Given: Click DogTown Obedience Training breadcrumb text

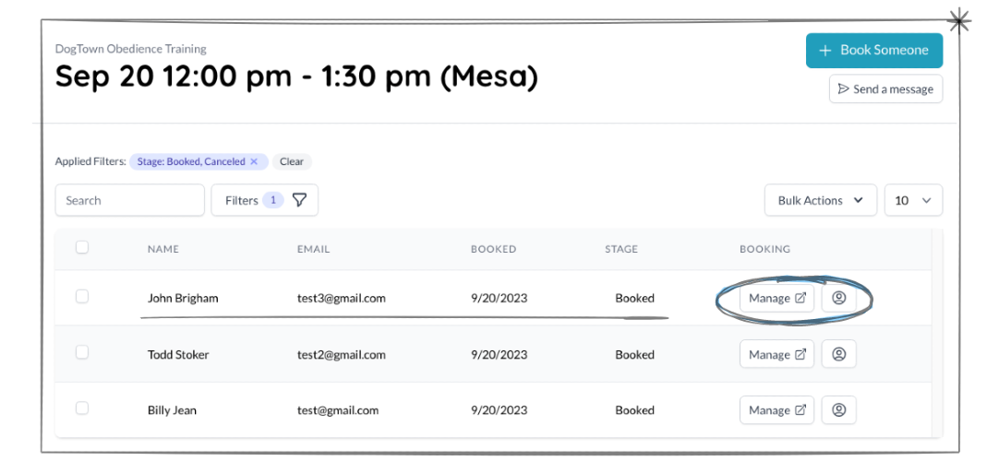Looking at the screenshot, I should click(x=131, y=49).
